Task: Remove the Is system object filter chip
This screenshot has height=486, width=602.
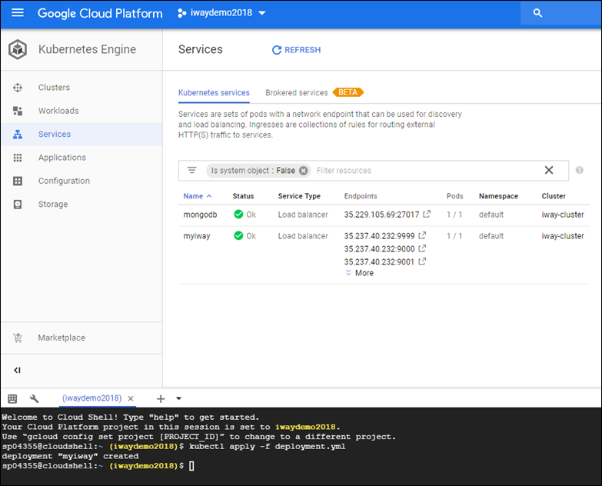Action: click(x=303, y=171)
